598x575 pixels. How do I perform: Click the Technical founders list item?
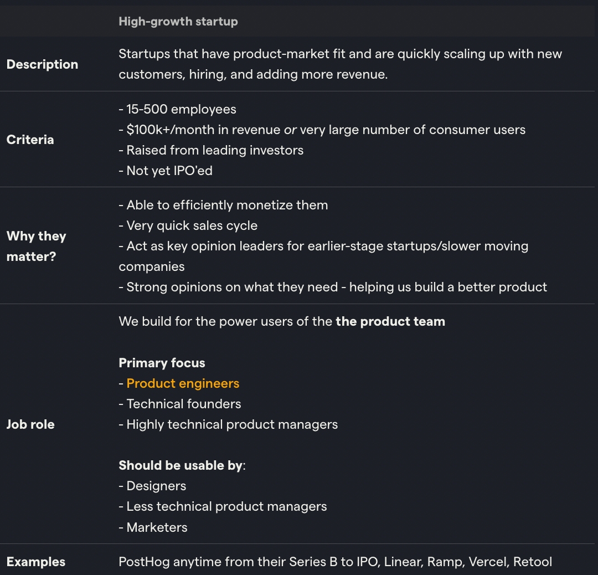tap(183, 404)
